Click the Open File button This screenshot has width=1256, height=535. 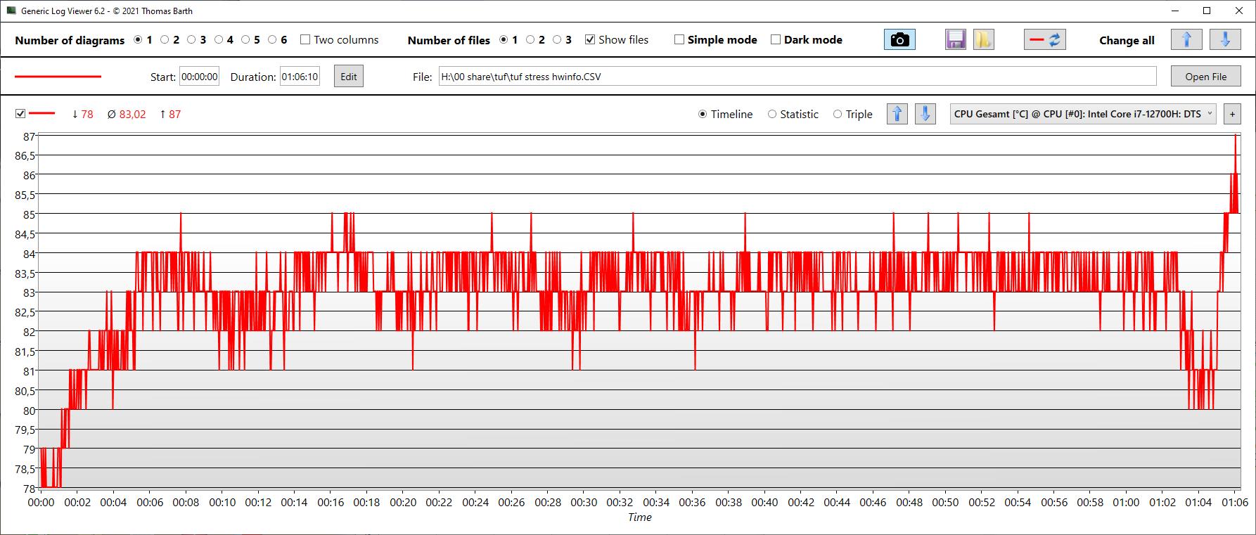[x=1205, y=77]
